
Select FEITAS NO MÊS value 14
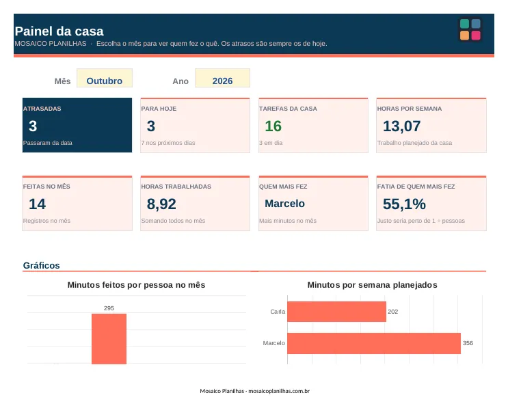37,204
